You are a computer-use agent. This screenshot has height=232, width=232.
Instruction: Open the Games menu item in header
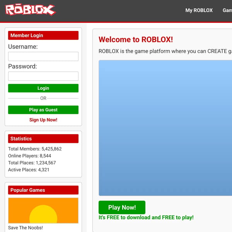pyautogui.click(x=227, y=10)
